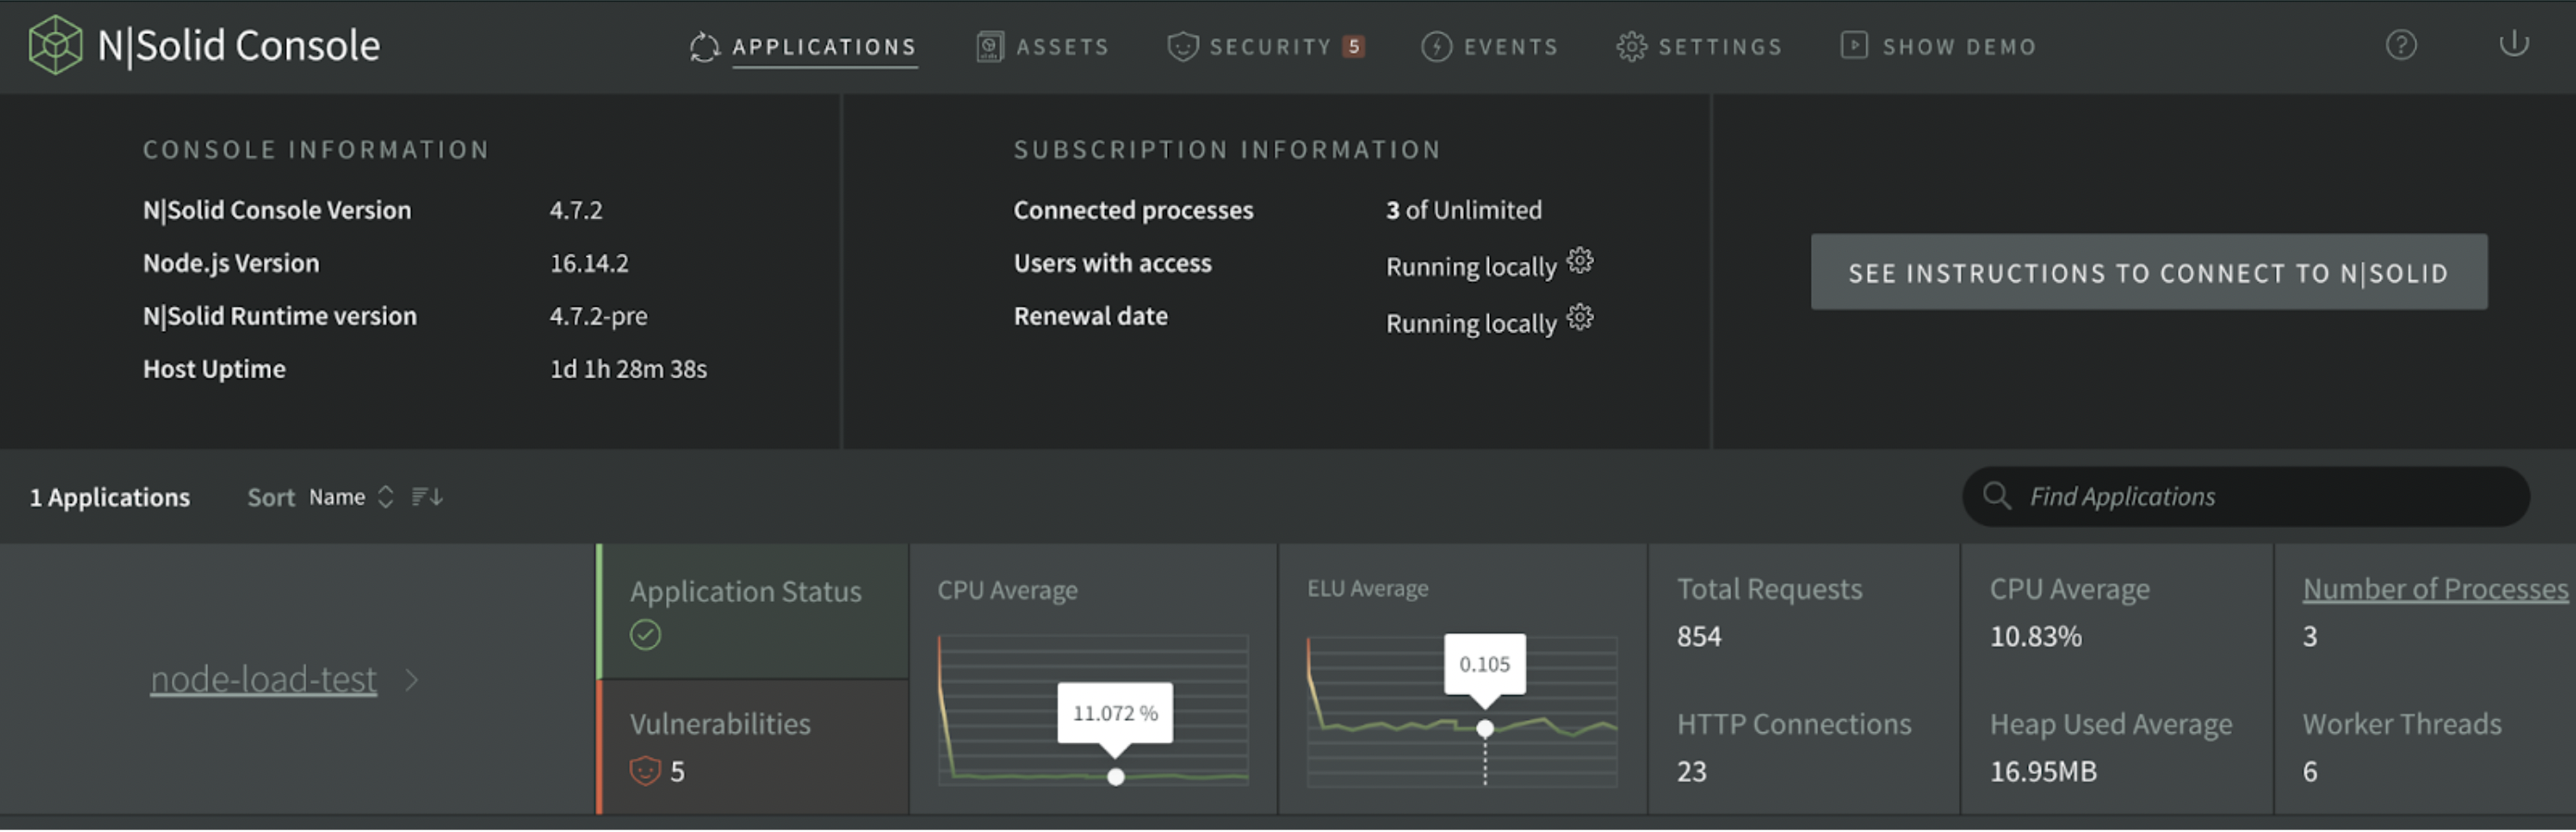Click the power logout icon
This screenshot has height=832, width=2576.
(2513, 44)
